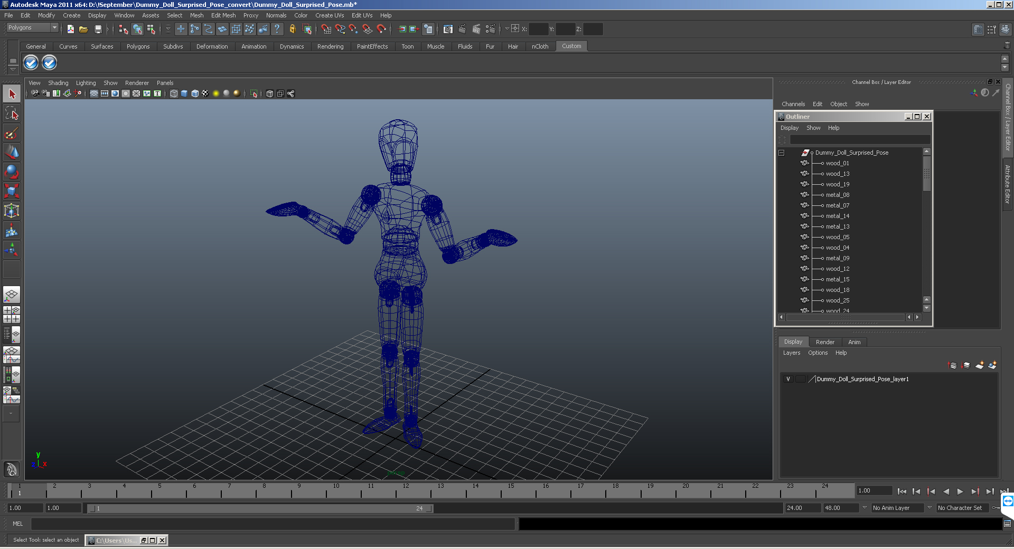Click the MEL command line input field
The image size is (1014, 549).
tap(273, 524)
